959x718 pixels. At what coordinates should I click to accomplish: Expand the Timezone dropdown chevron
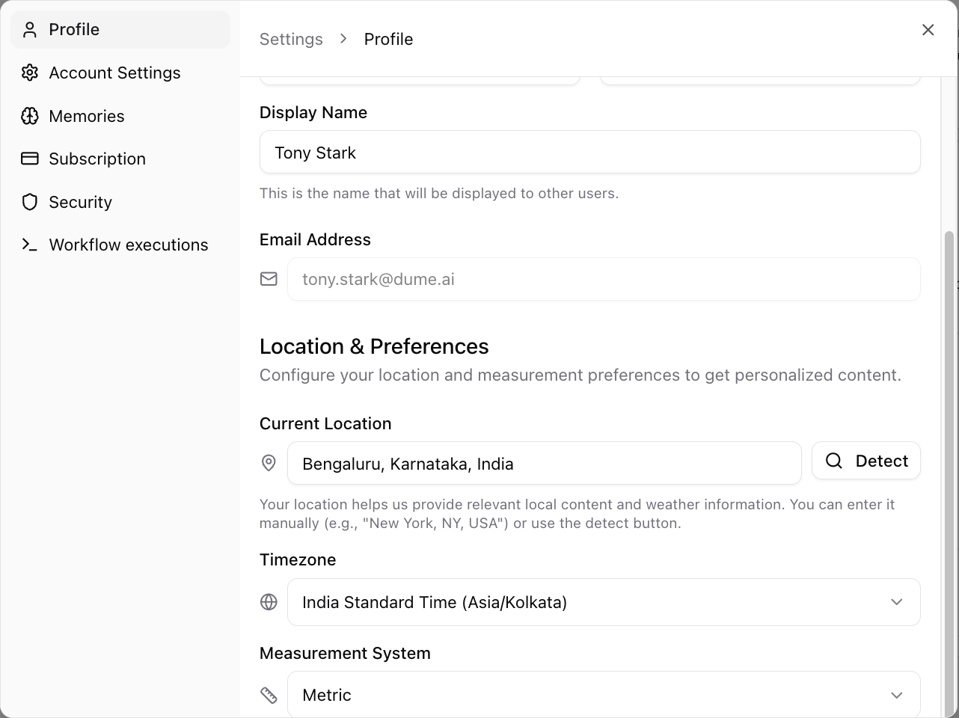pos(896,602)
